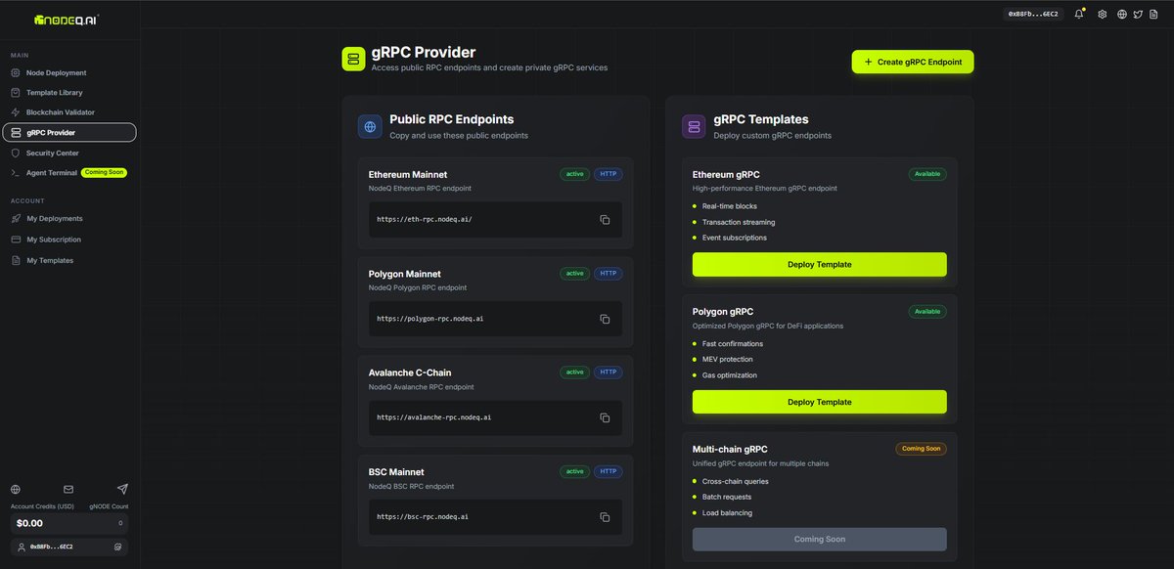
Task: Open notifications bell in top bar
Action: [x=1080, y=15]
